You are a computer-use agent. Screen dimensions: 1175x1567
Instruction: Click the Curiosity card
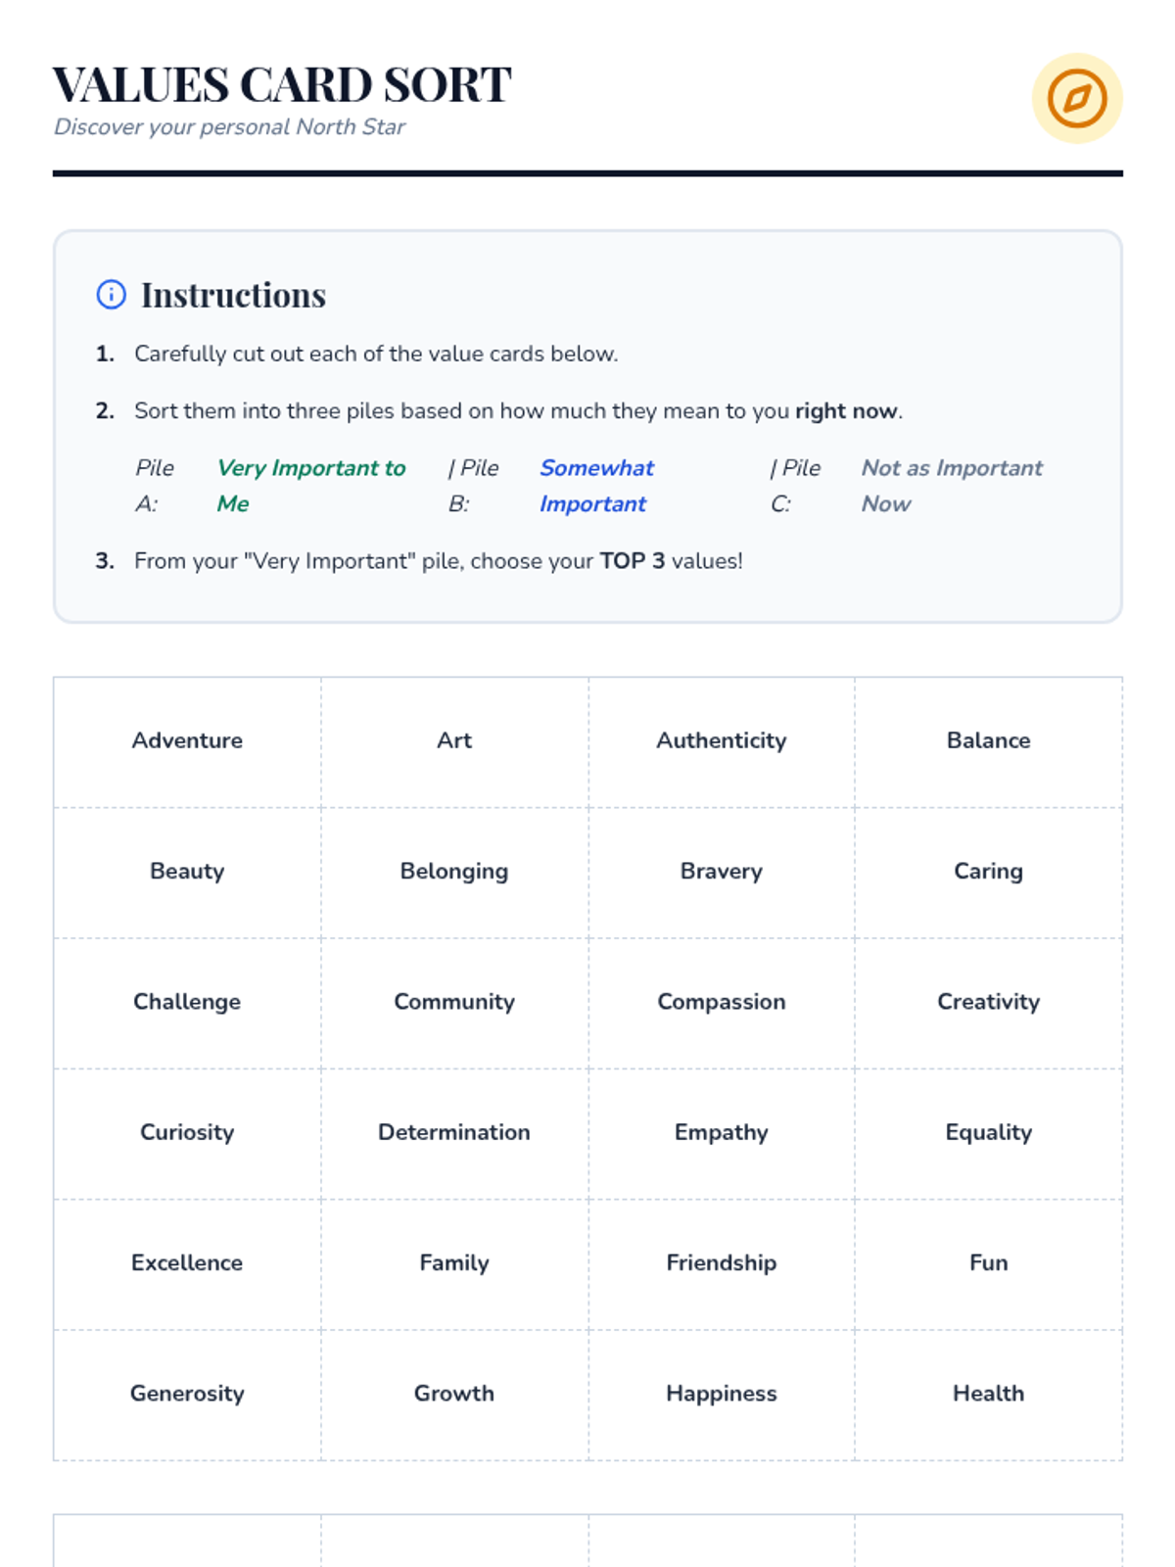coord(187,1133)
